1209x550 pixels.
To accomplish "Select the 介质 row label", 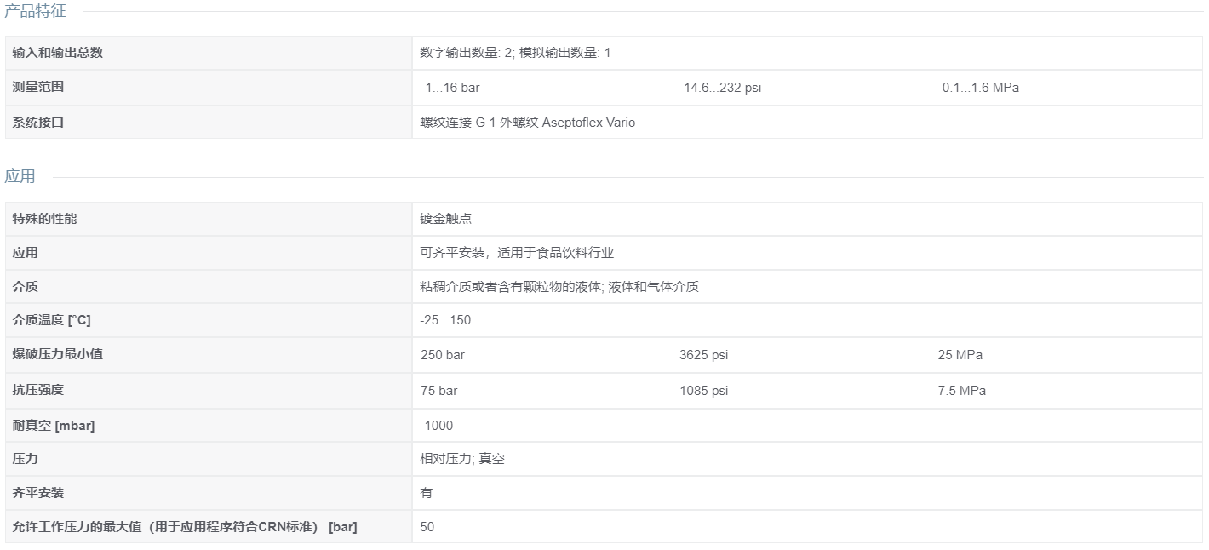I will tap(26, 287).
